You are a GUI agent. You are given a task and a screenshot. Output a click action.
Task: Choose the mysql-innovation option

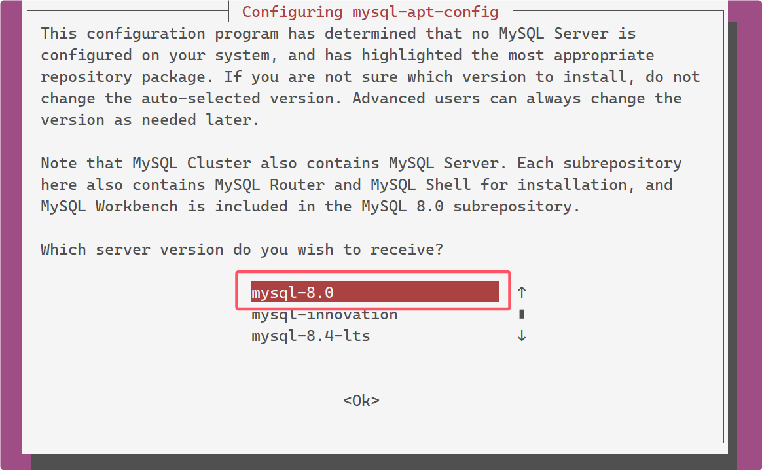point(325,315)
